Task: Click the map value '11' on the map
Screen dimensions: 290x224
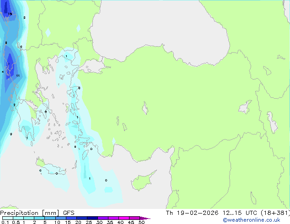Action: click(18, 75)
